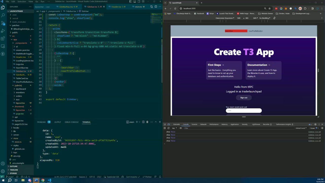Click the Title input on the web page
The image size is (325, 183).
244,111
